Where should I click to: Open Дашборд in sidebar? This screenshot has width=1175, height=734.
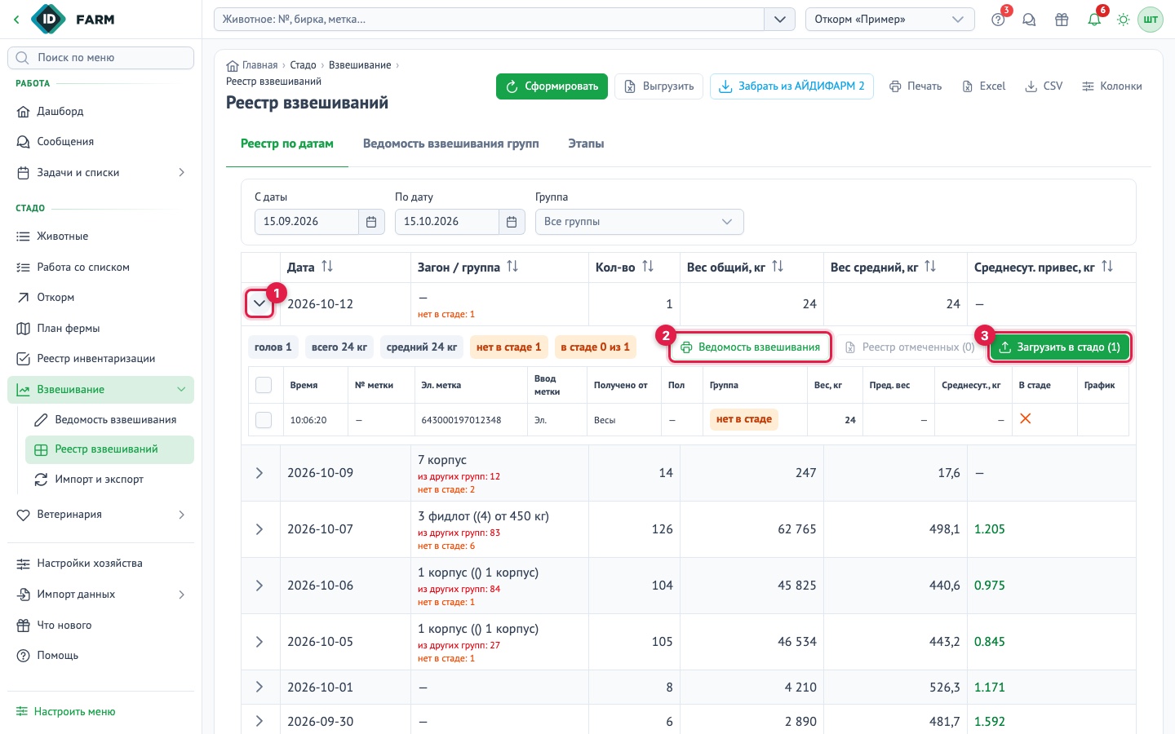[x=101, y=111]
